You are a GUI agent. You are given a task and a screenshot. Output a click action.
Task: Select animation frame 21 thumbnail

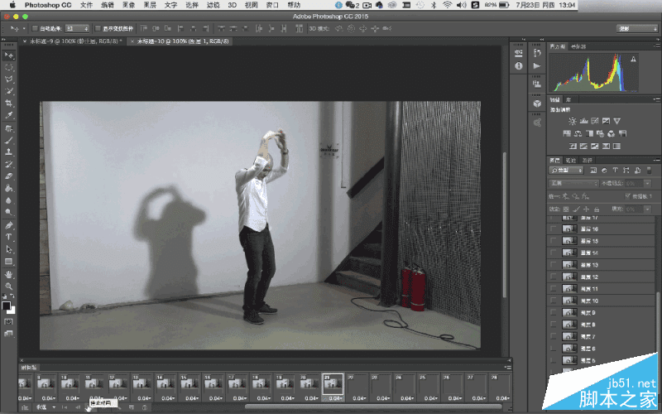coord(333,383)
